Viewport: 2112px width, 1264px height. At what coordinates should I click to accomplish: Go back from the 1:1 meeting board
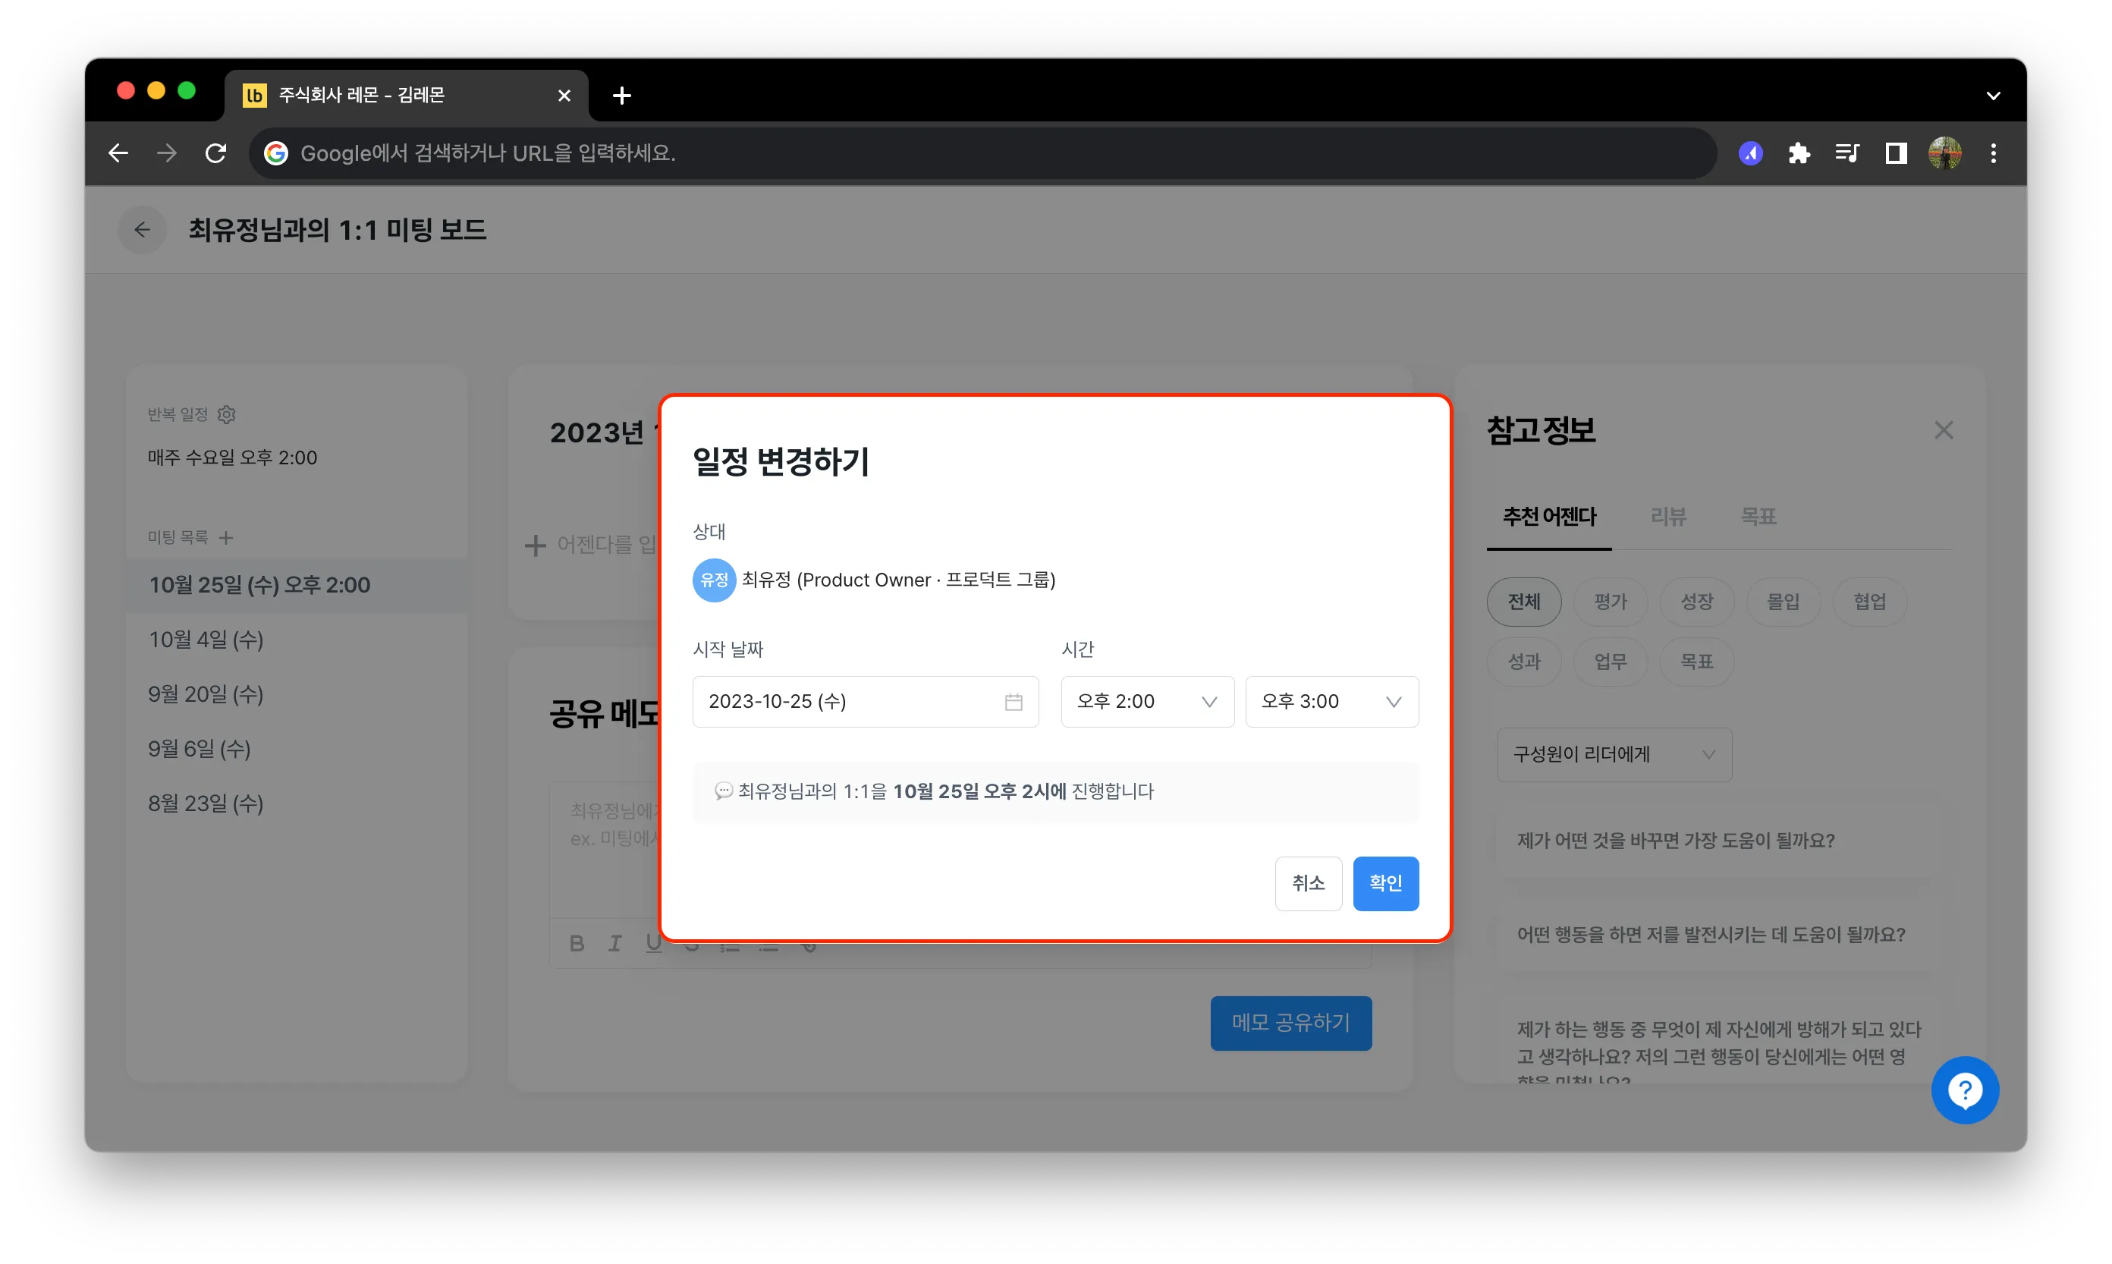[x=142, y=230]
